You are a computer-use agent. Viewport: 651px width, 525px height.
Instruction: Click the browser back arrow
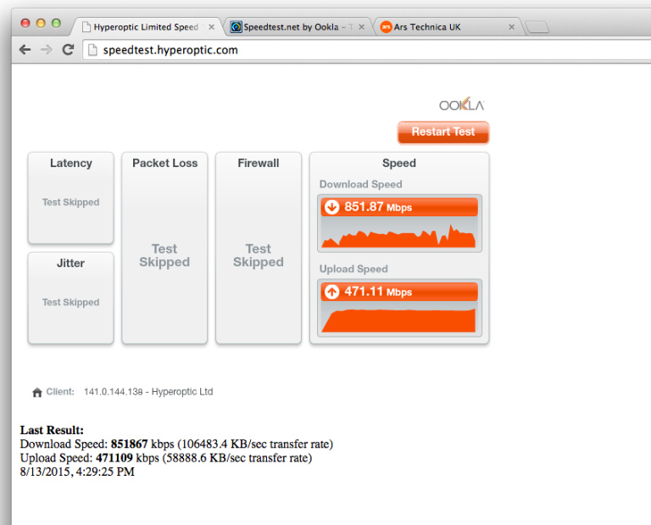coord(25,50)
